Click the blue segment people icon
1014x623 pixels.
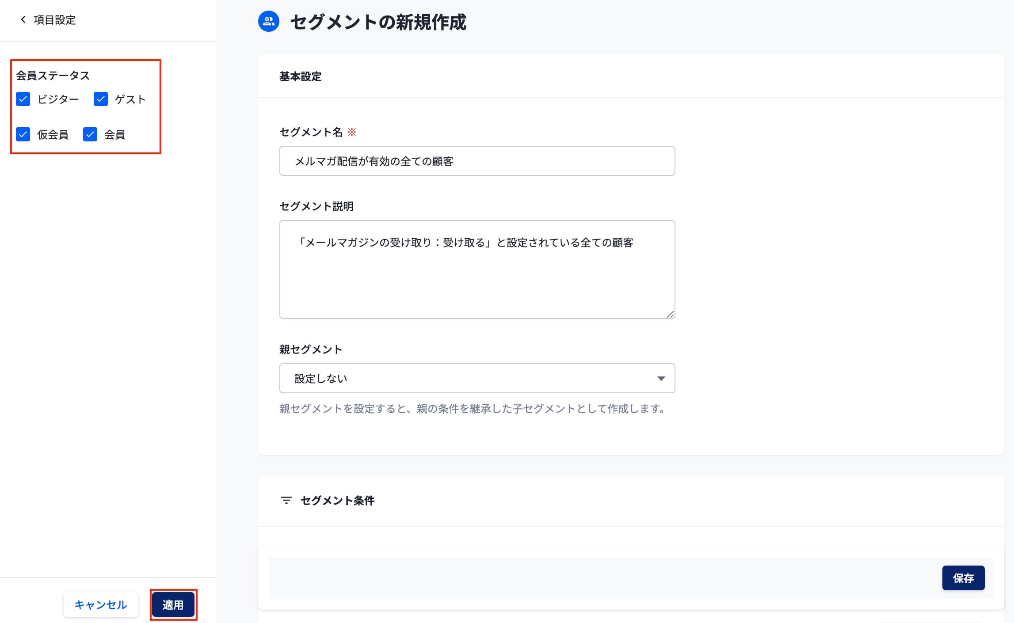coord(268,21)
